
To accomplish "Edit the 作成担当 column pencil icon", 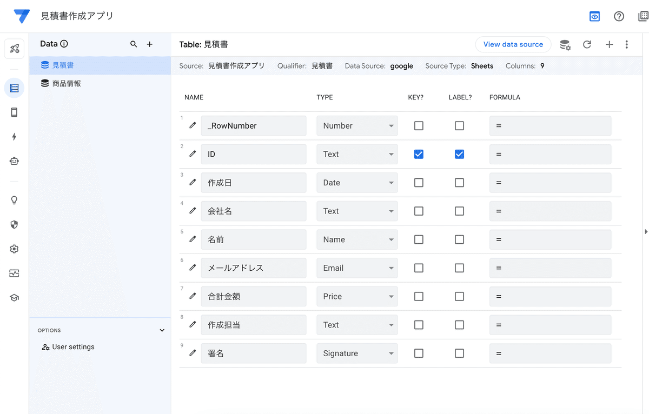I will [193, 324].
